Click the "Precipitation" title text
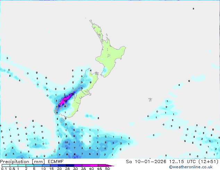The width and height of the screenshot is (220, 170). pos(15,162)
